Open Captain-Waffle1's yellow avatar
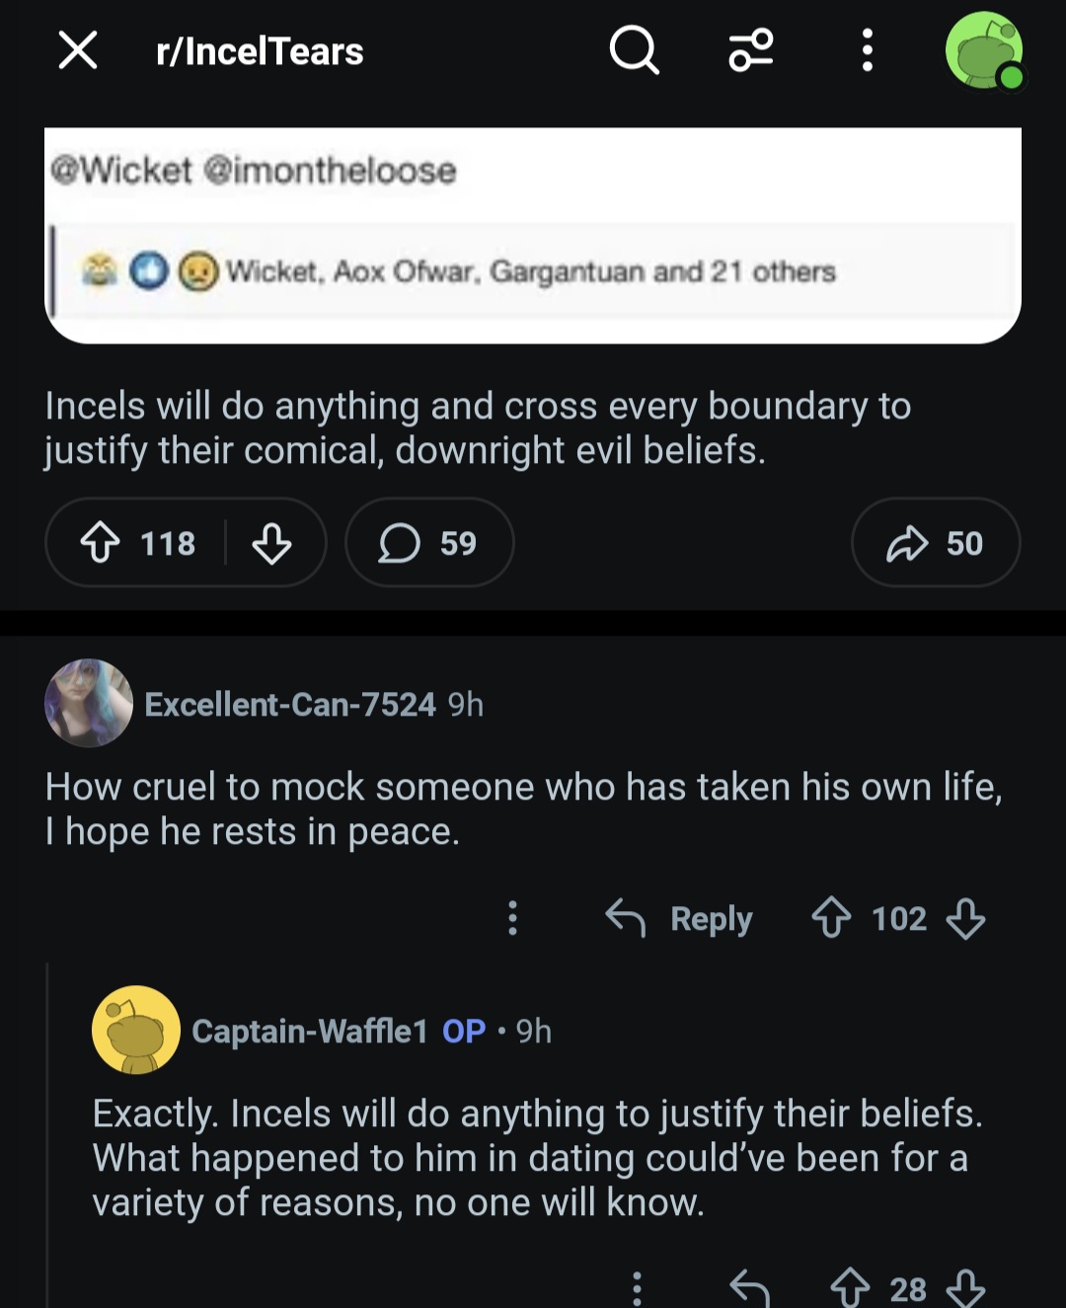Screen dimensions: 1066x1308 point(136,1030)
